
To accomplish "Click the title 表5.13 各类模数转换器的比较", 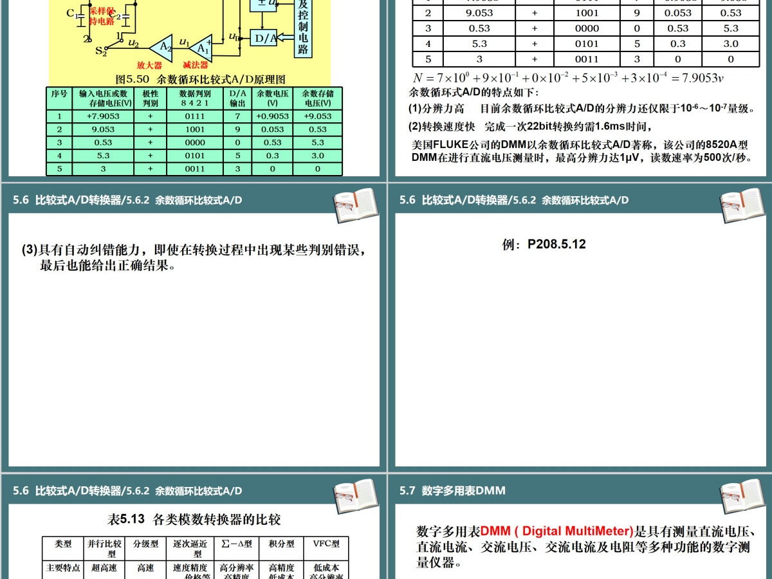I will tap(194, 519).
